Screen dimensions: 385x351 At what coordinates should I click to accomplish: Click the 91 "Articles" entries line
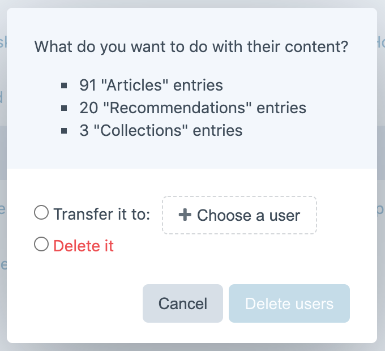(x=151, y=85)
